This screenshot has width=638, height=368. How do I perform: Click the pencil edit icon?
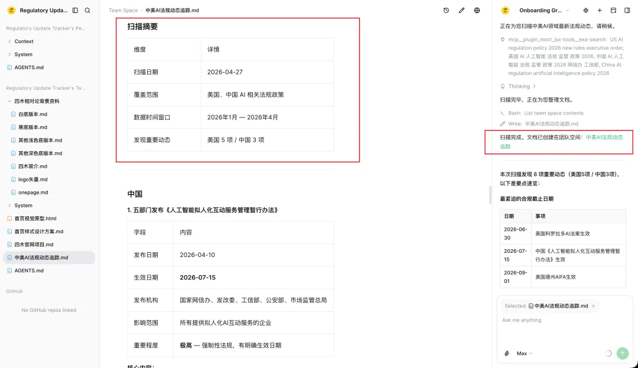[x=461, y=11]
